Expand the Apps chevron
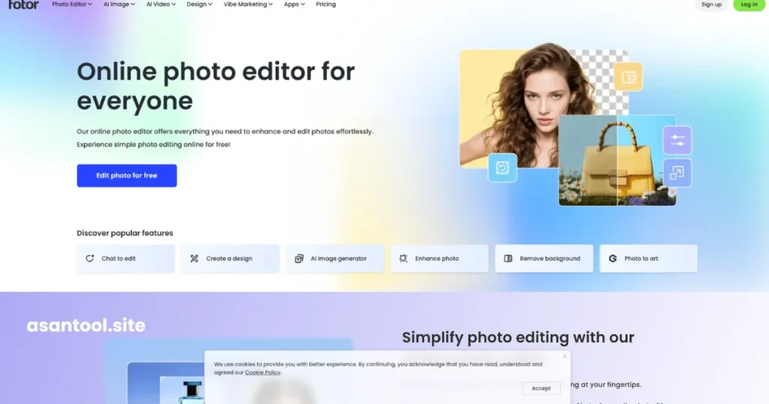 tap(303, 5)
